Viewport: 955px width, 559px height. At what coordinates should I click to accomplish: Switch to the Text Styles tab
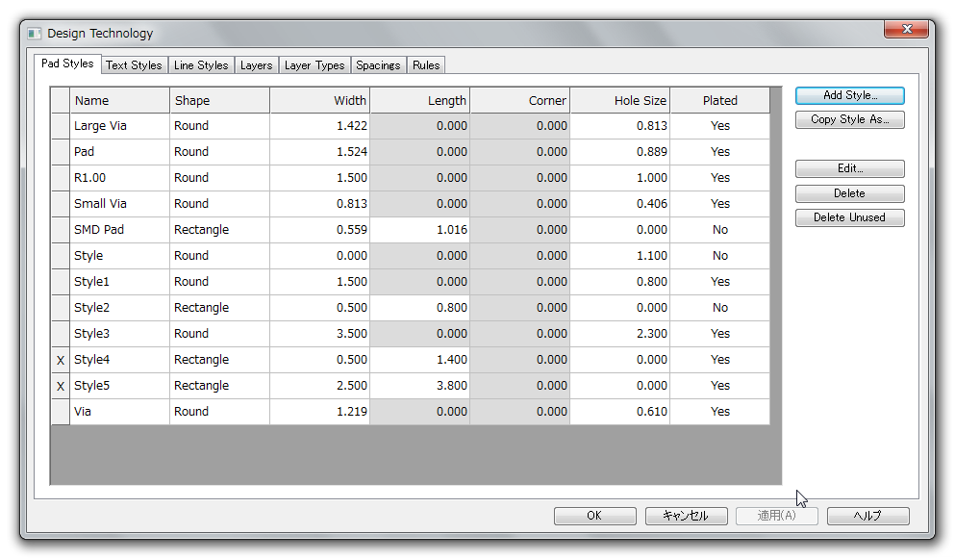134,65
